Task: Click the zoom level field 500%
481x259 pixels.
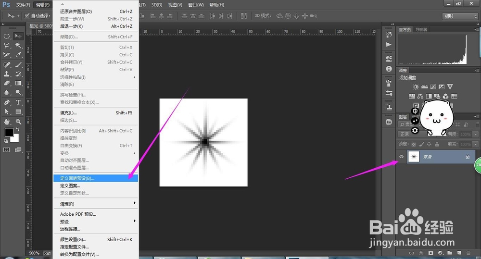Action: pyautogui.click(x=34, y=253)
